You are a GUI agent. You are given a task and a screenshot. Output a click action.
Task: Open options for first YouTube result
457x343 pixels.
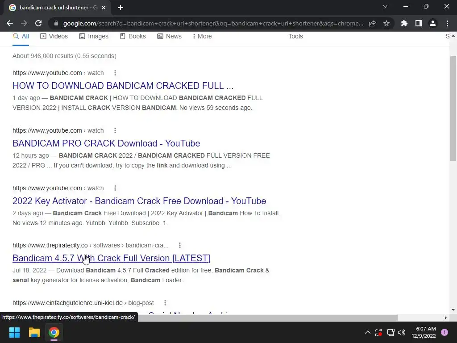[x=115, y=73]
